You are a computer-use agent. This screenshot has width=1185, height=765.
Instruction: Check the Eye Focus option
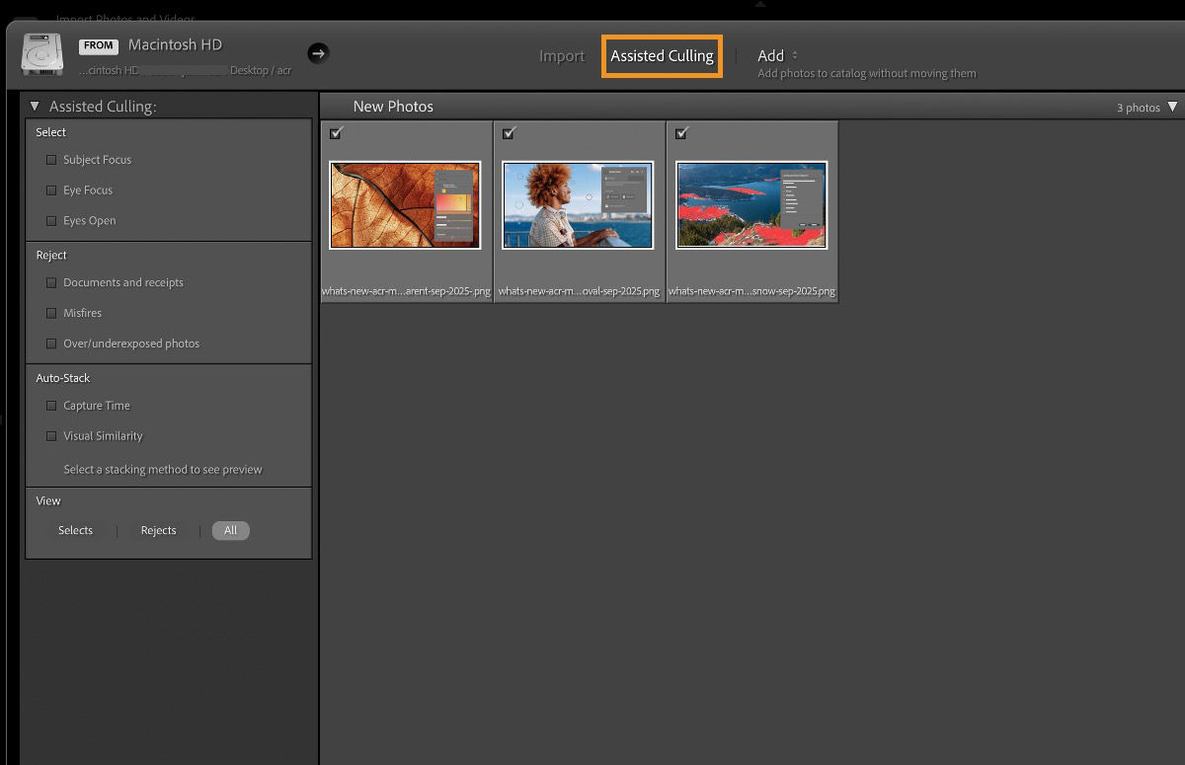coord(50,190)
